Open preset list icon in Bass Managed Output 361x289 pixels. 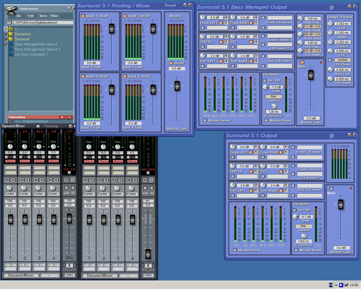332,7
